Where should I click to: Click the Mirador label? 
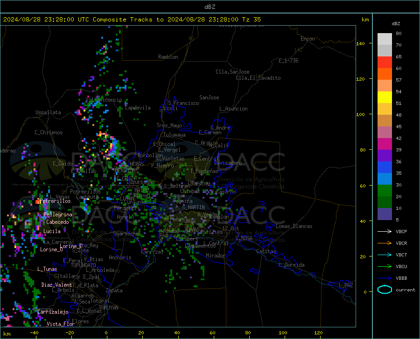[x=216, y=256]
